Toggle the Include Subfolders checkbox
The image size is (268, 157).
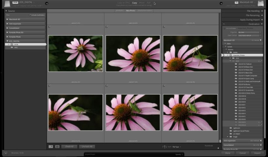tap(30, 15)
